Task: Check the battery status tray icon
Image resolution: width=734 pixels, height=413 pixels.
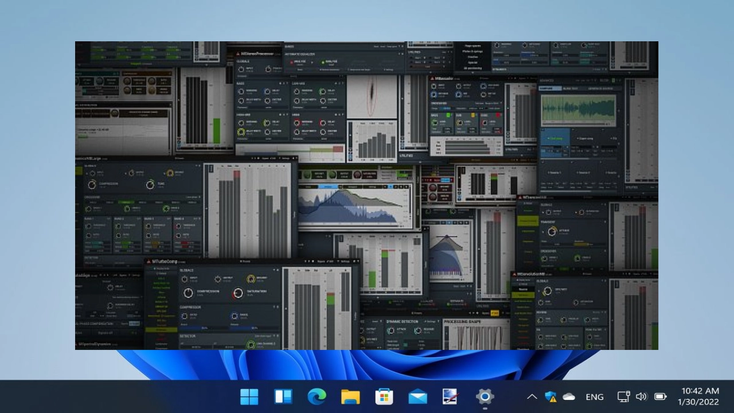Action: click(660, 396)
